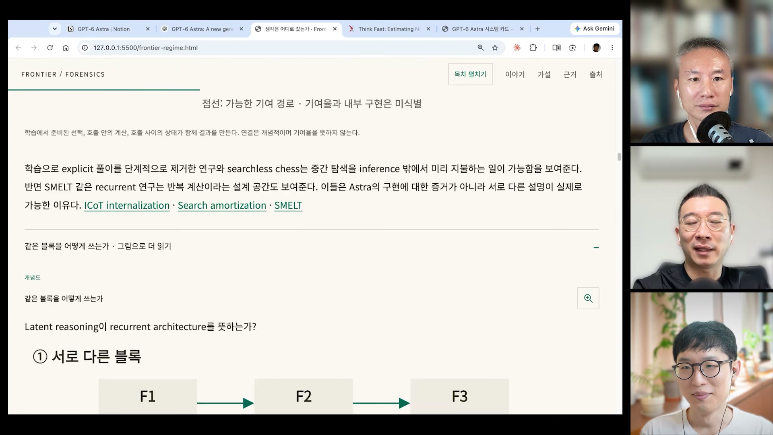Select the 생각은 어디로 갔는가 tab
This screenshot has width=773, height=435.
tap(296, 29)
